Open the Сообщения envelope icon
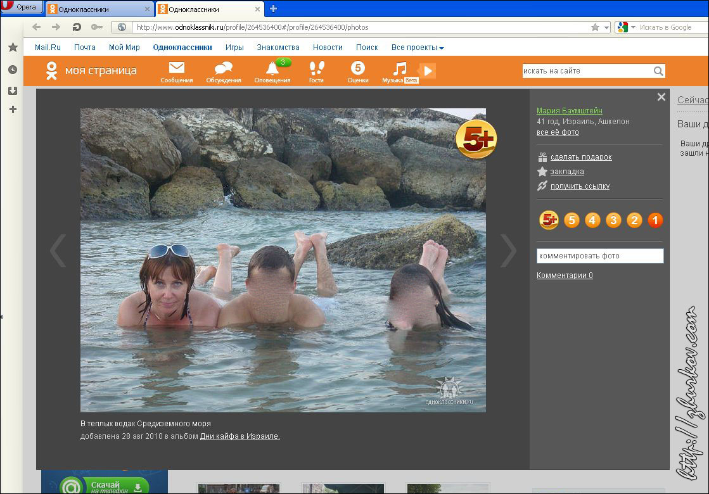This screenshot has height=494, width=709. (x=176, y=68)
